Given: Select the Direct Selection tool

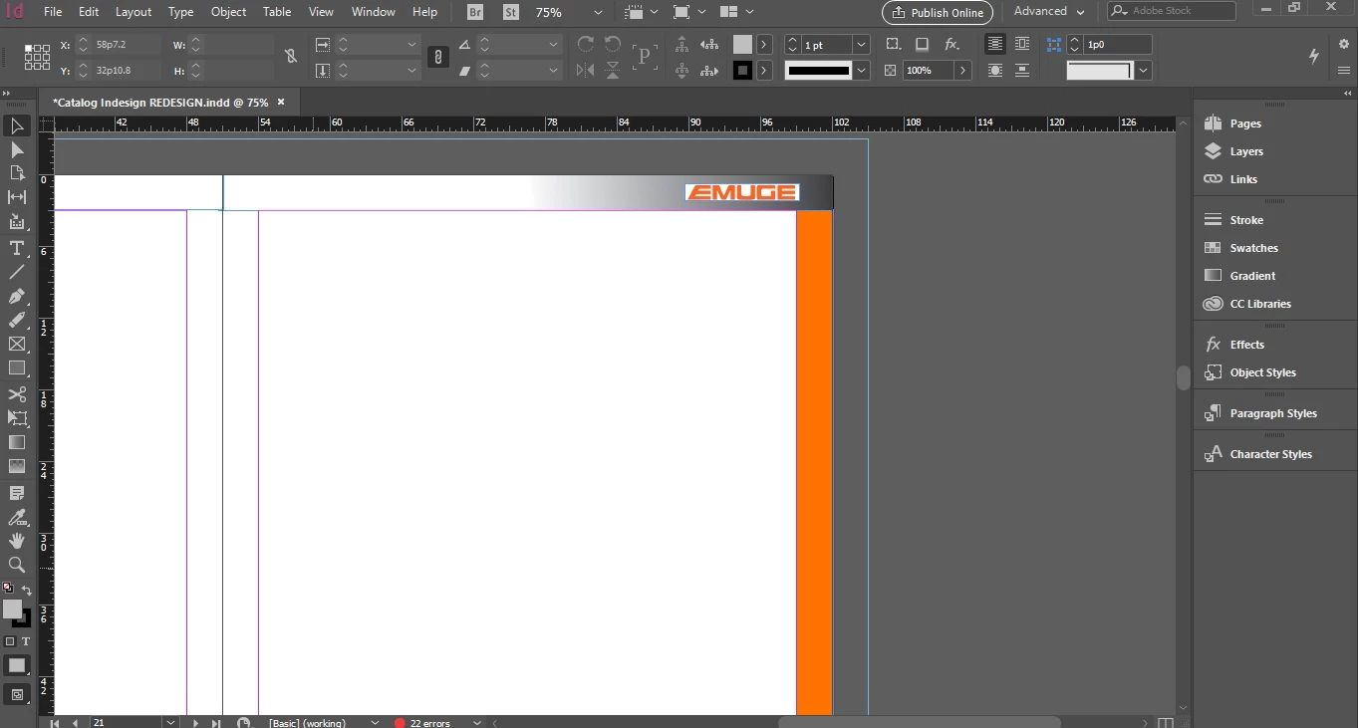Looking at the screenshot, I should pos(17,150).
